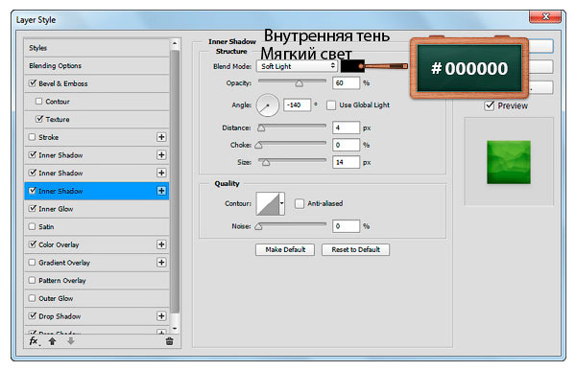Move the effect down with the down arrow
The height and width of the screenshot is (371, 576).
point(71,341)
